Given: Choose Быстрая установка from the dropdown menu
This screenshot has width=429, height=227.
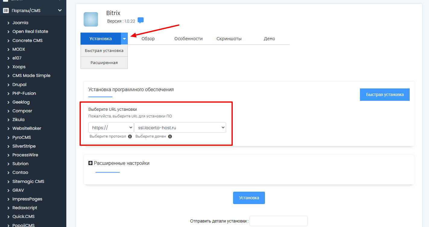Looking at the screenshot, I should tap(104, 51).
